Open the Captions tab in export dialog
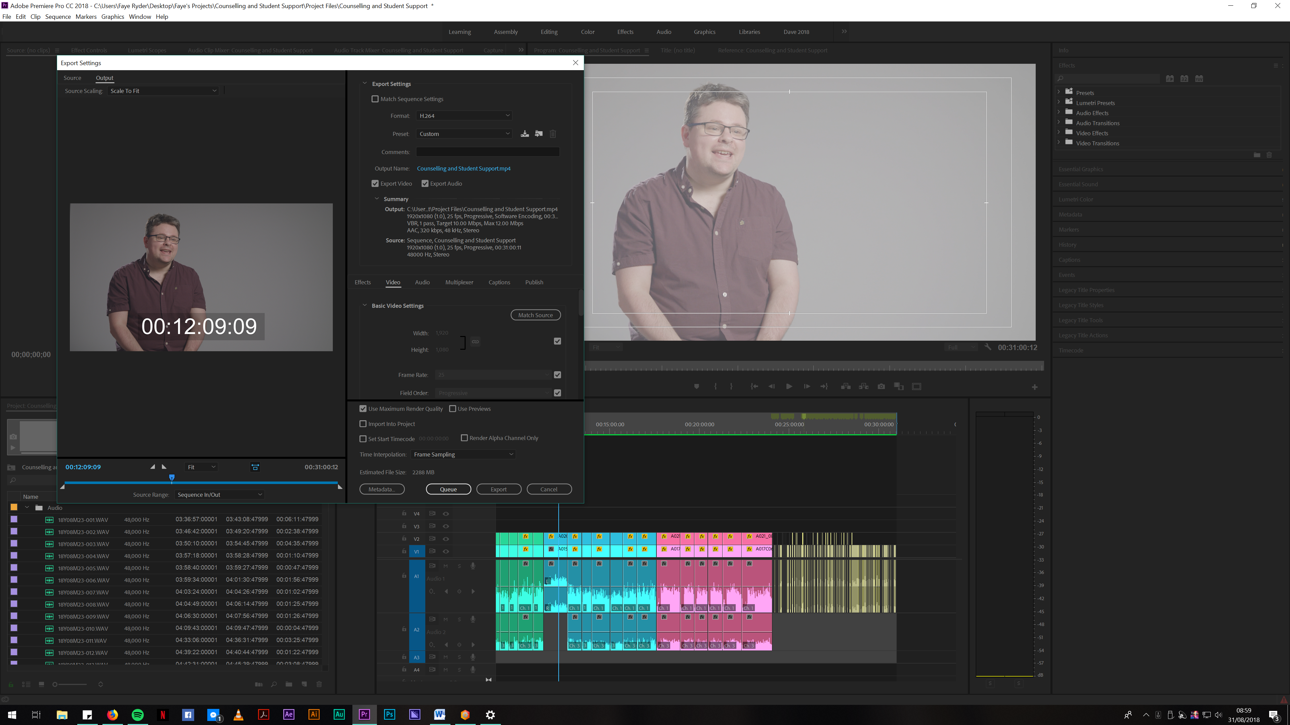 tap(499, 282)
